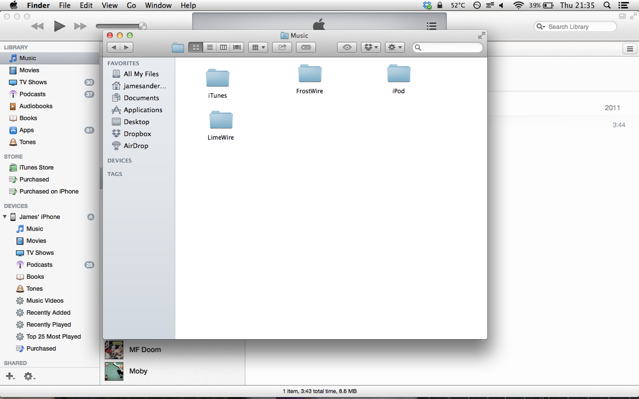The height and width of the screenshot is (399, 639).
Task: Collapse the James' iPhone device tree
Action: 5,217
